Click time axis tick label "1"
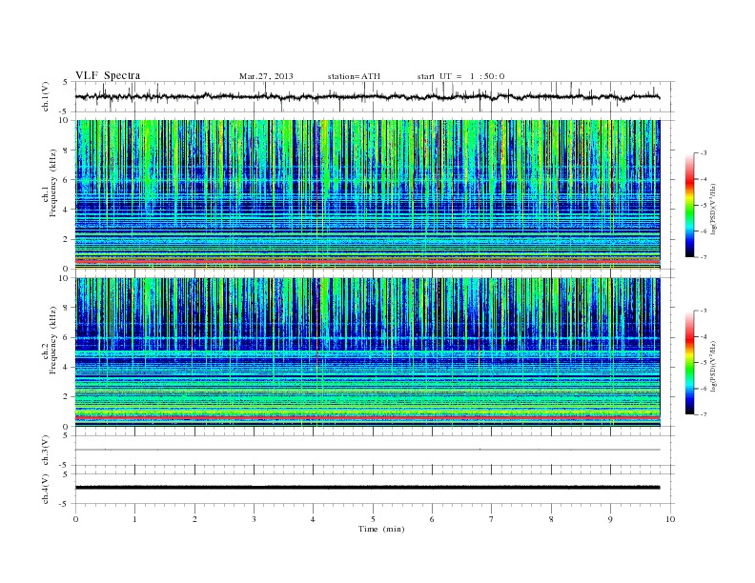Viewport: 755px width, 583px height. pos(134,519)
